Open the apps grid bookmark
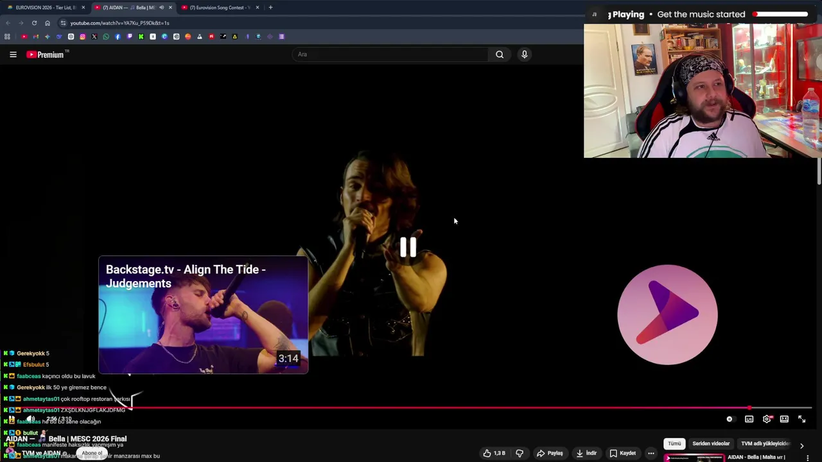The width and height of the screenshot is (822, 462). [7, 37]
